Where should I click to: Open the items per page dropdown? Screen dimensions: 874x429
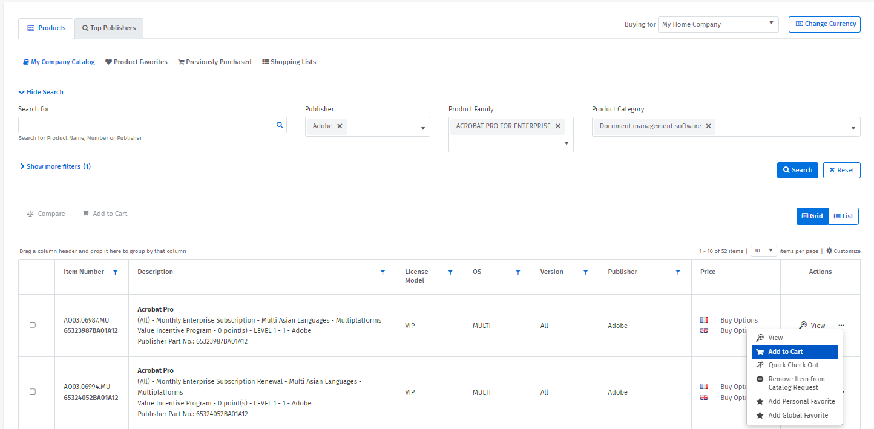(764, 251)
